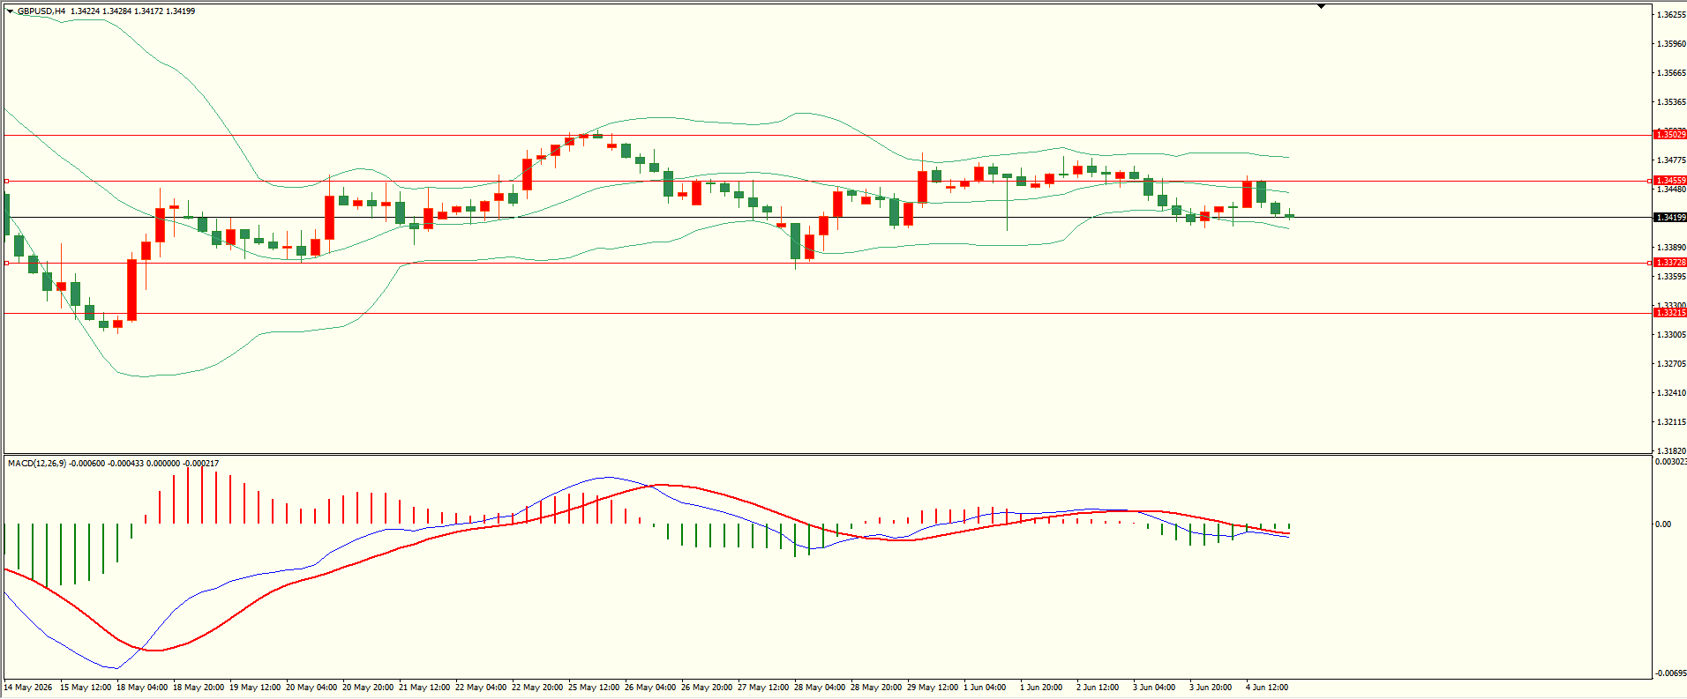This screenshot has width=1687, height=699.
Task: Click the MACD reading -0.000600 in indicator header
Action: tap(87, 464)
